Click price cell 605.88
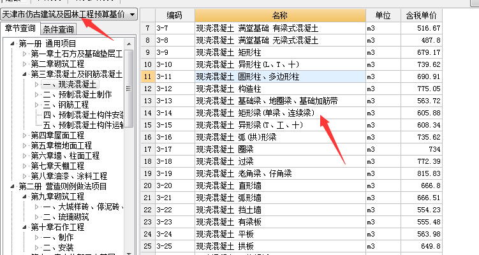Image resolution: width=479 pixels, height=255 pixels. click(x=421, y=113)
